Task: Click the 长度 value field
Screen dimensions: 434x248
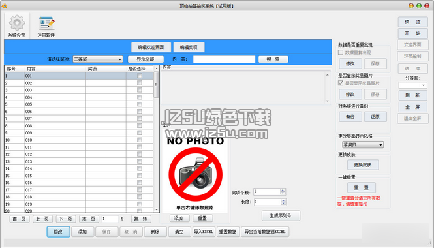Action: click(268, 202)
